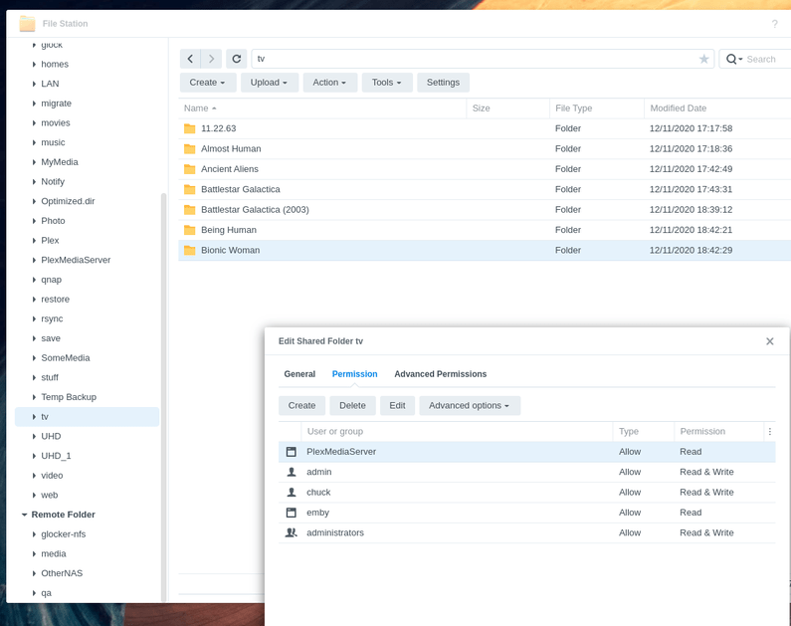Image resolution: width=791 pixels, height=626 pixels.
Task: Select the Plex shared folder
Action: 50,241
